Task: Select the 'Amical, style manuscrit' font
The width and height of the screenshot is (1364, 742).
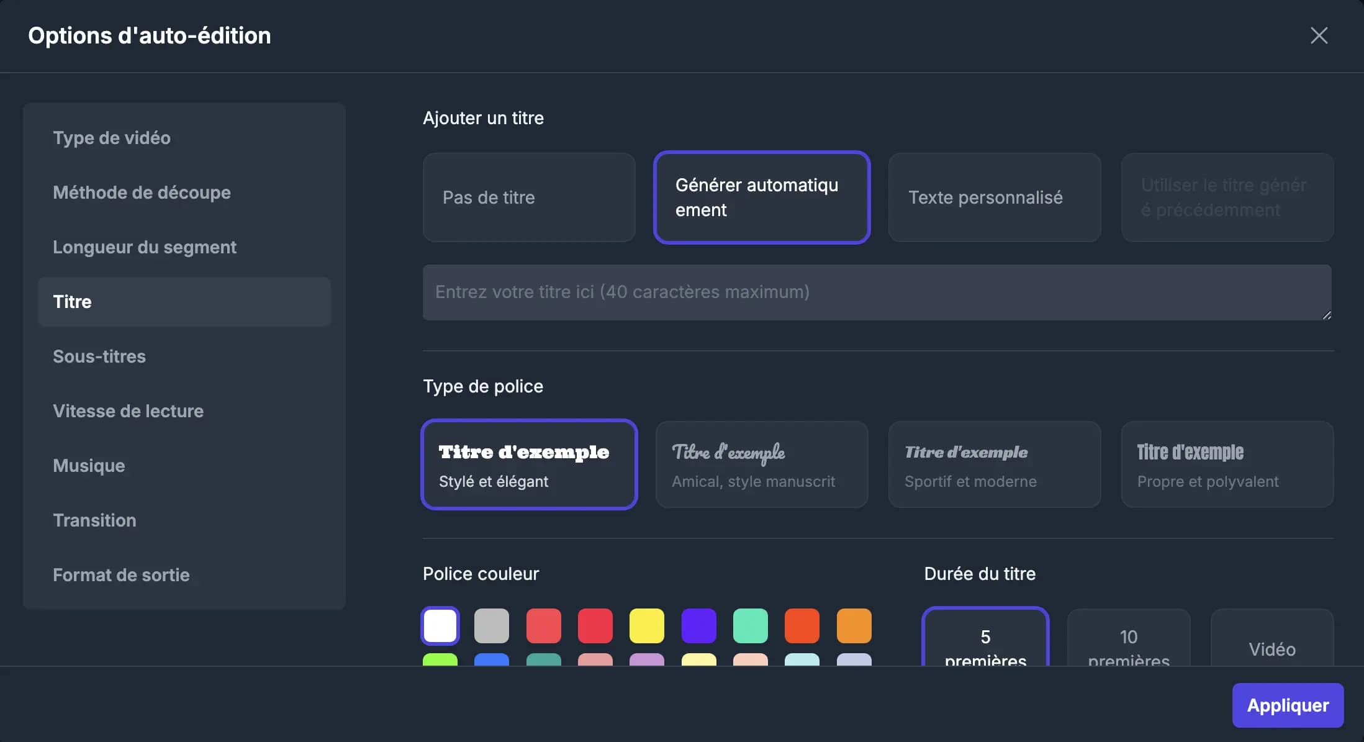Action: pyautogui.click(x=761, y=464)
